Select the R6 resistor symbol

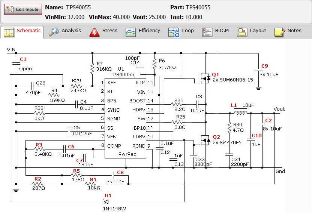coord(154,64)
